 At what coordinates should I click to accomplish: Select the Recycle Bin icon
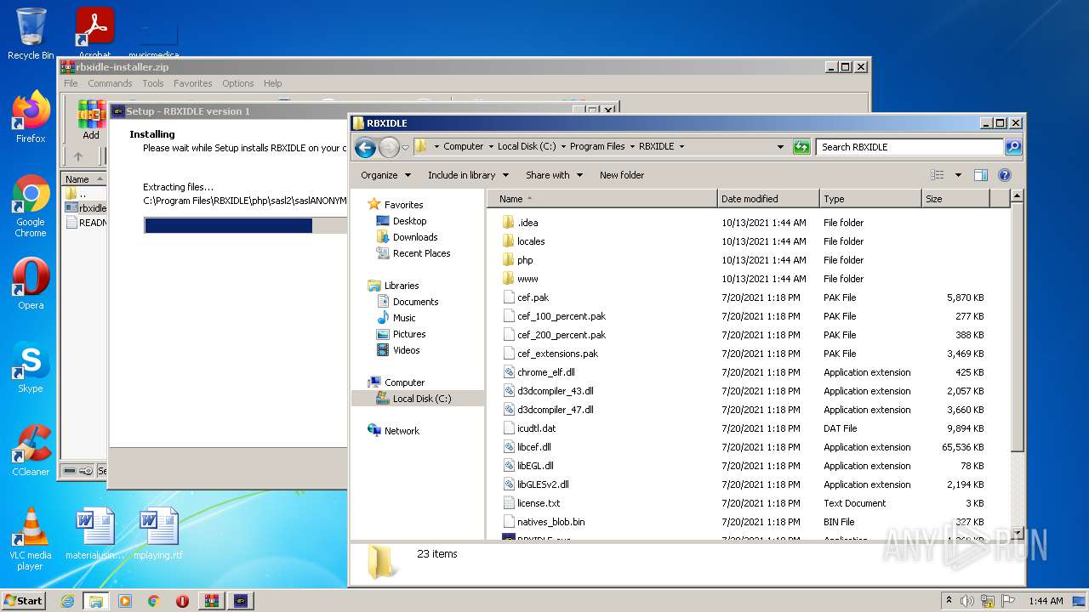[31, 34]
